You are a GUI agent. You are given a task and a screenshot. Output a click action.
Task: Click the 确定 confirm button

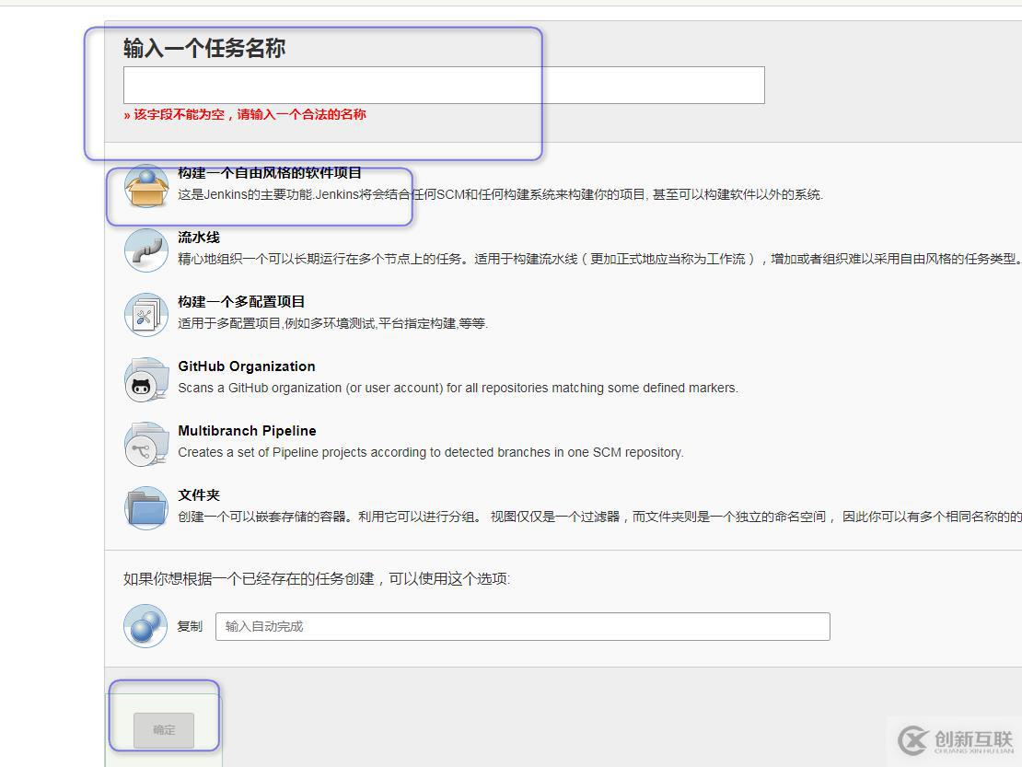(x=164, y=730)
